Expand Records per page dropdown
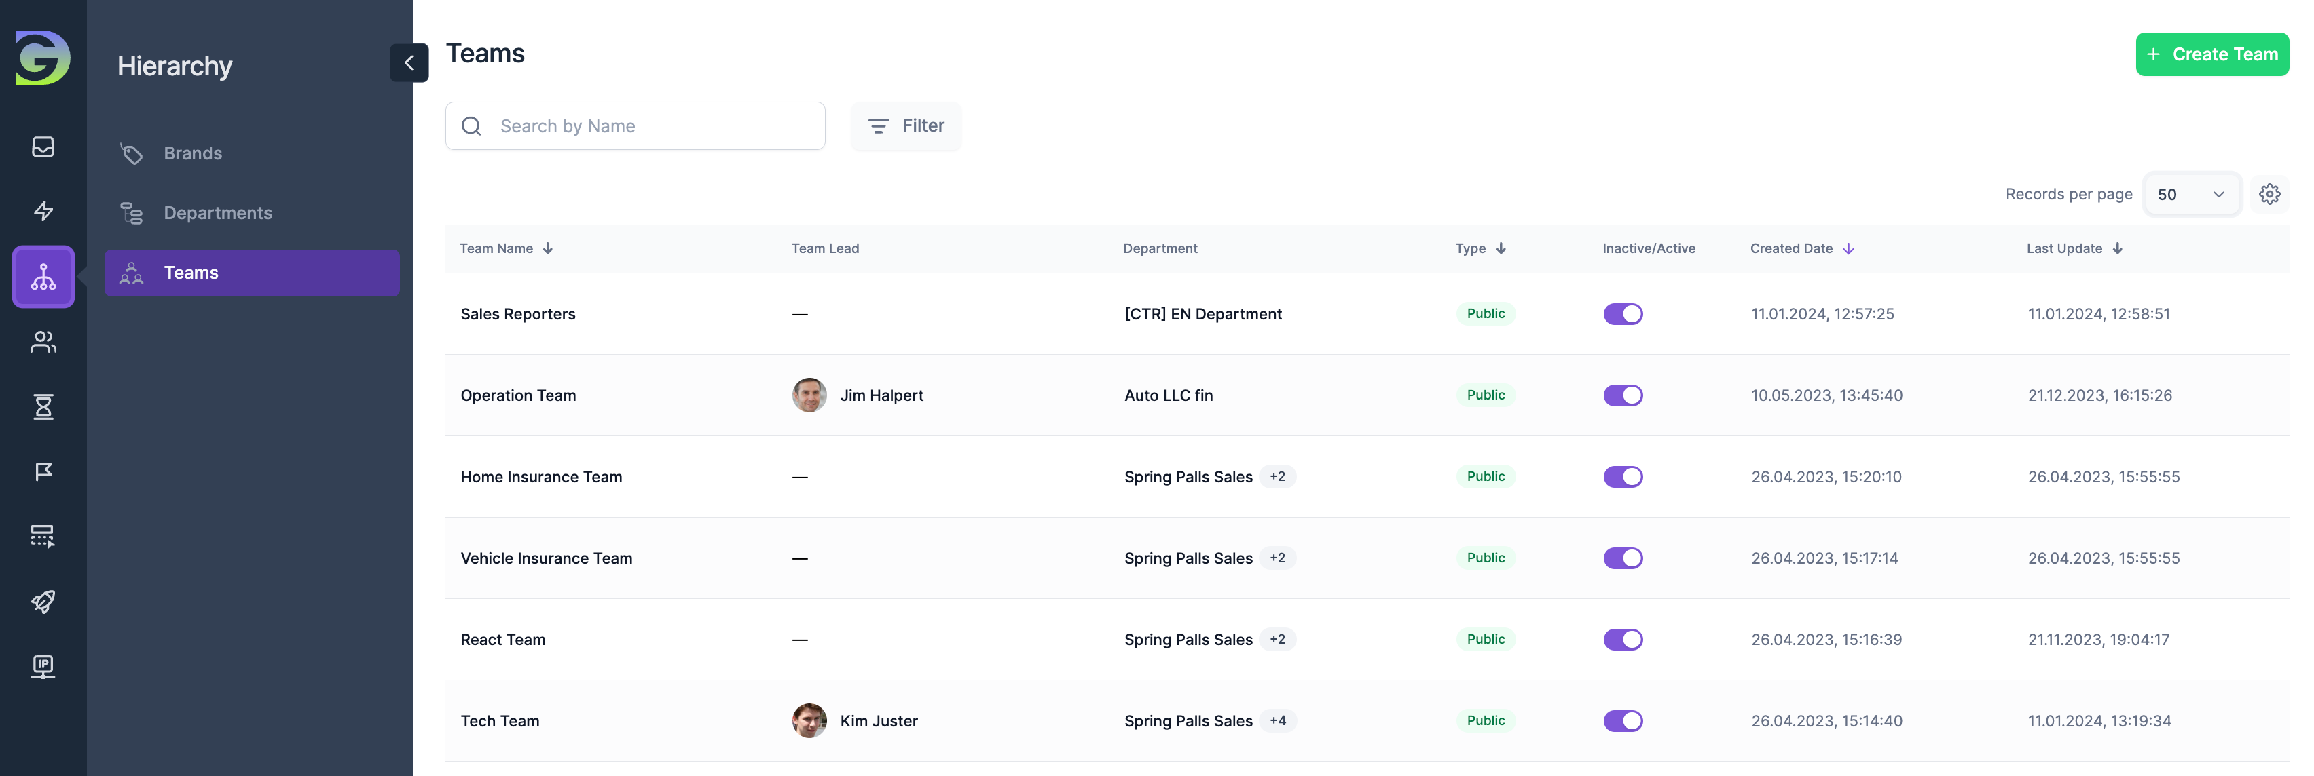The image size is (2314, 776). pyautogui.click(x=2191, y=194)
